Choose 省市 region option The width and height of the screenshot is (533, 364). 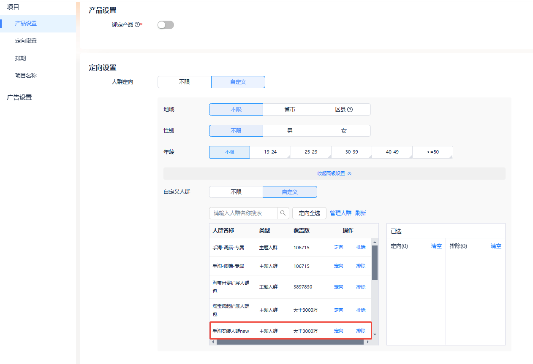click(x=290, y=109)
